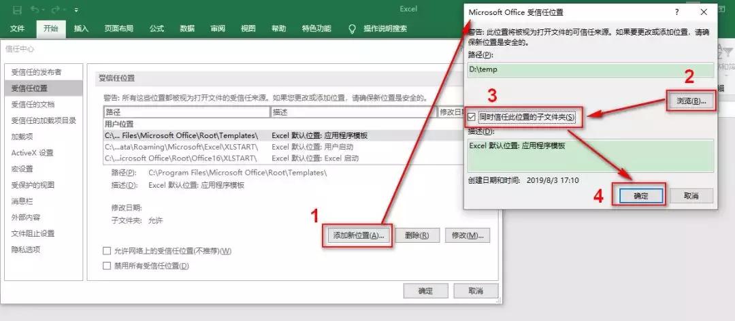This screenshot has width=735, height=321.
Task: Click 浏览(B)... button
Action: pyautogui.click(x=691, y=101)
